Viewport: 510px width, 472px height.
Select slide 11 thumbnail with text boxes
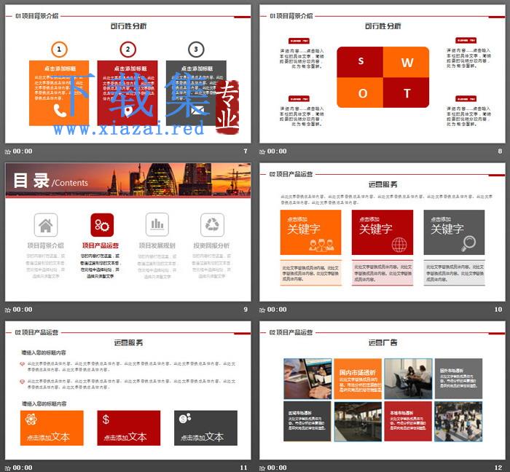point(127,390)
